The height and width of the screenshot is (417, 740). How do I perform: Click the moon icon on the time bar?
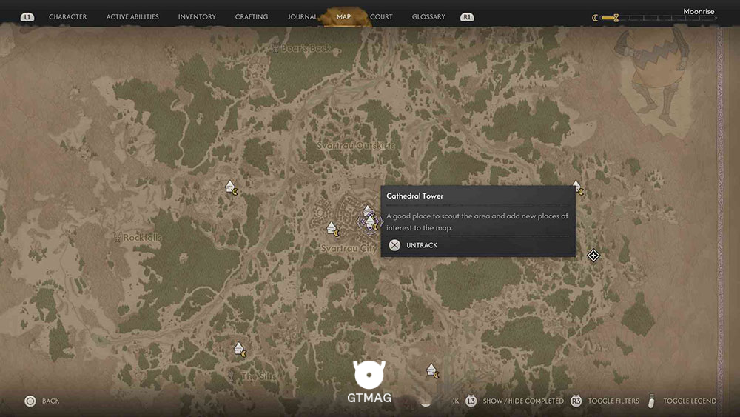[595, 18]
